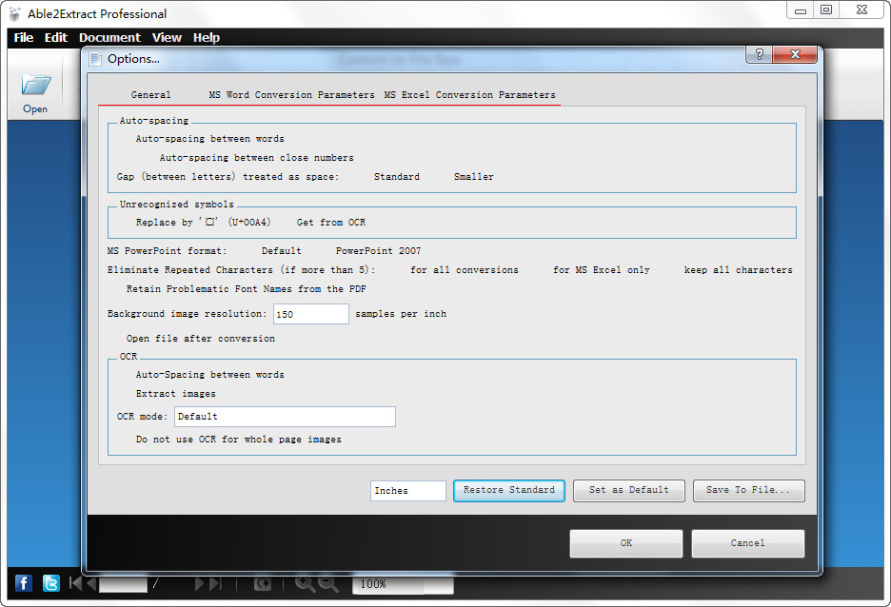Screen dimensions: 891x607
Task: Open the Twitter link icon
Action: pyautogui.click(x=51, y=583)
